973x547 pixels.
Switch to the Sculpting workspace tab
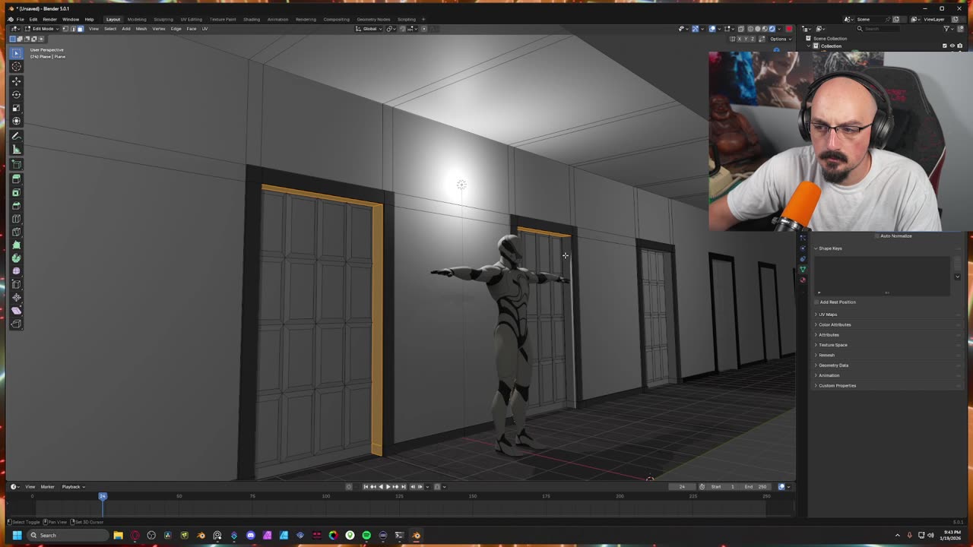[x=163, y=19]
